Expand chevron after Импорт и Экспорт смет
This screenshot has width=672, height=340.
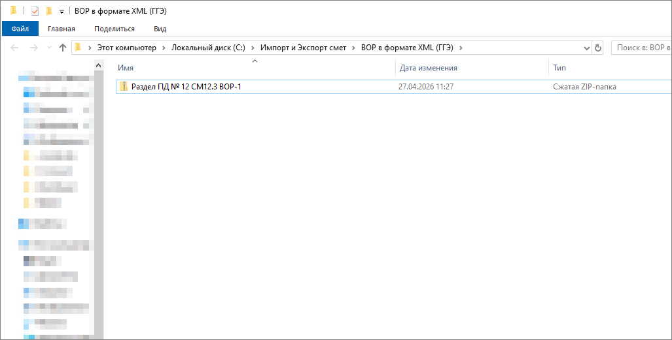(x=353, y=48)
